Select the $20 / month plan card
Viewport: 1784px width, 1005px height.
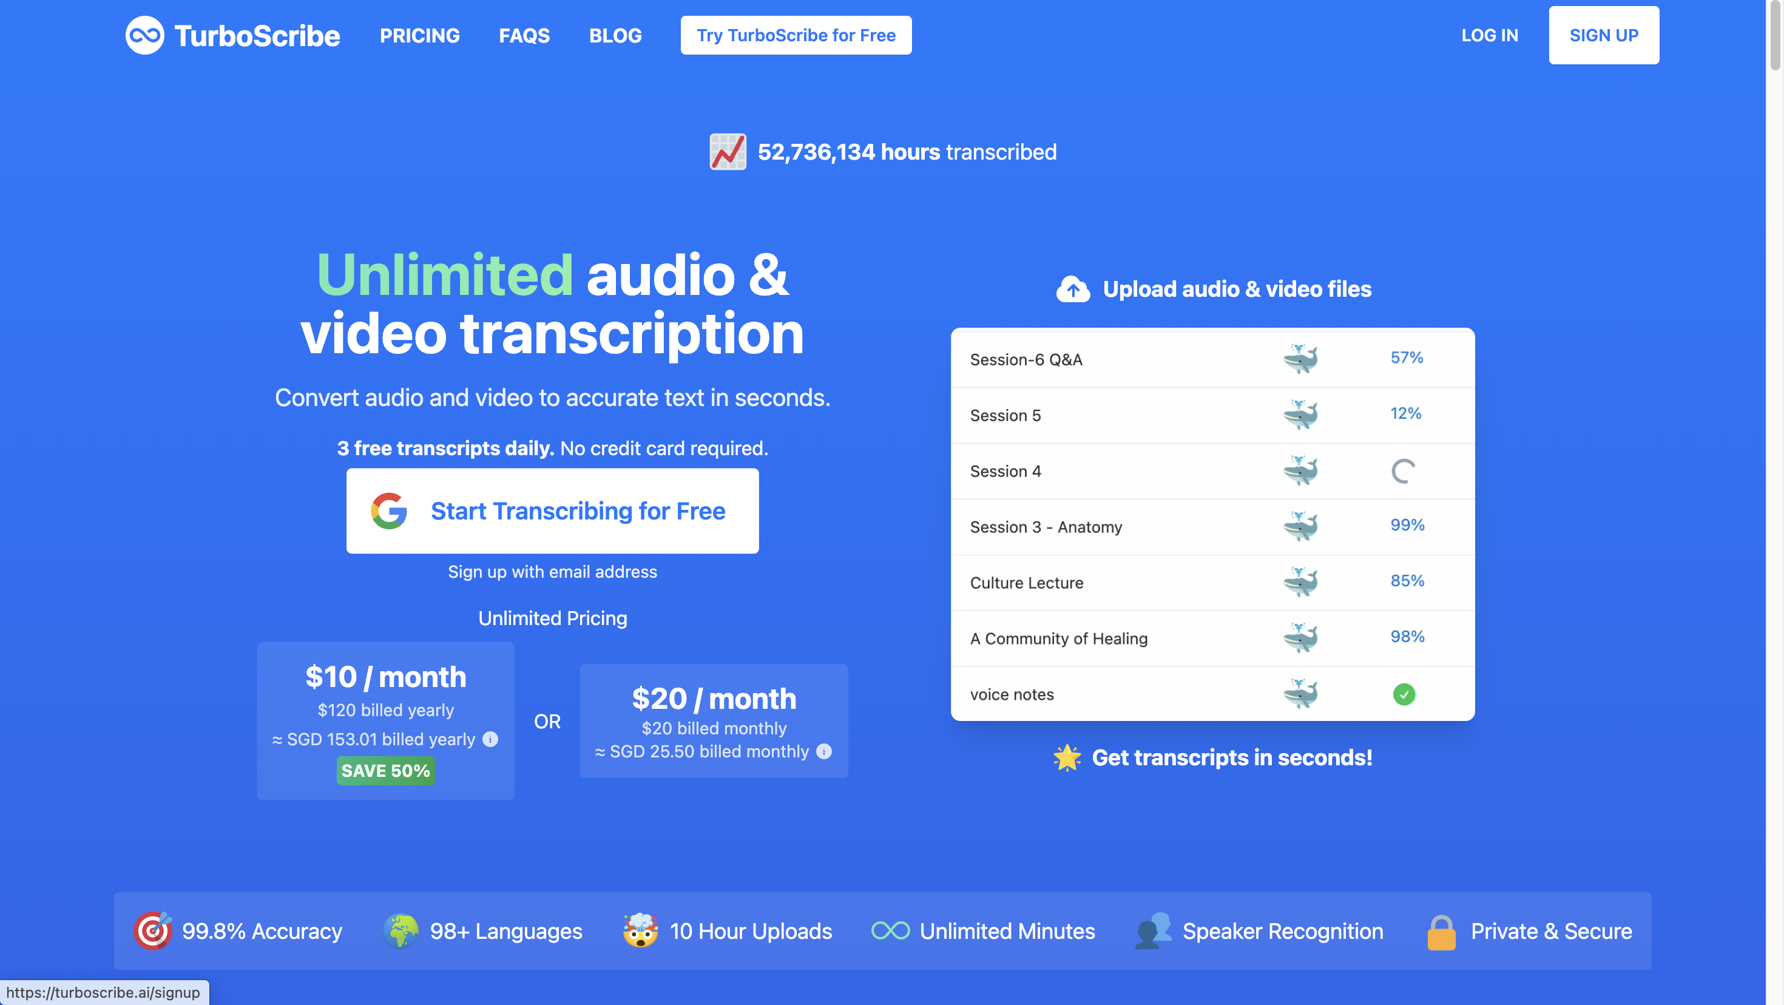[714, 721]
